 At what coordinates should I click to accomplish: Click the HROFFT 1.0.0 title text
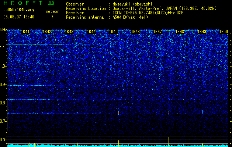pyautogui.click(x=29, y=3)
